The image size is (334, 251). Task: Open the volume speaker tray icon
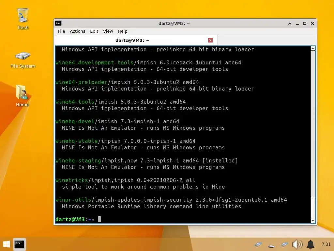click(x=297, y=244)
